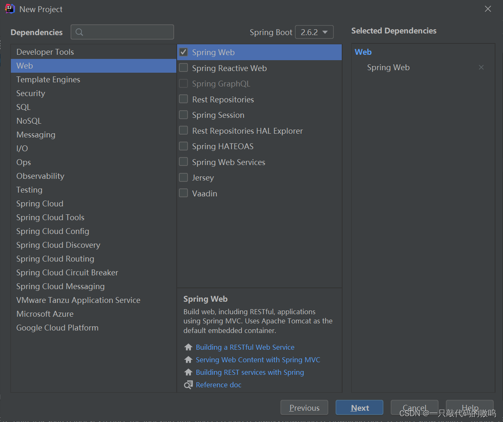Viewport: 503px width, 422px height.
Task: Select the SQL category
Action: [x=93, y=107]
